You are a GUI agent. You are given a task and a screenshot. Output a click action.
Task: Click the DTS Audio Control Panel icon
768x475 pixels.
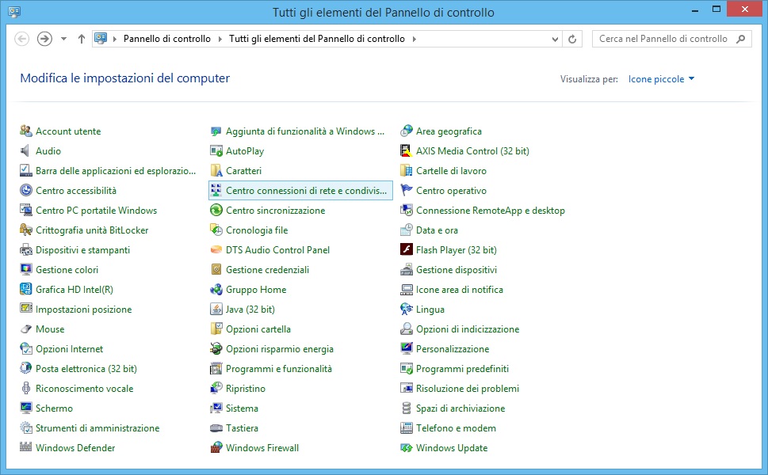point(216,250)
